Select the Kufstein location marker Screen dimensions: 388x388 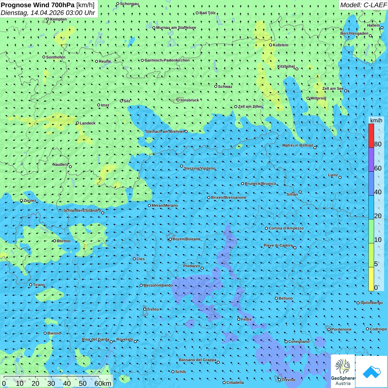click(270, 45)
